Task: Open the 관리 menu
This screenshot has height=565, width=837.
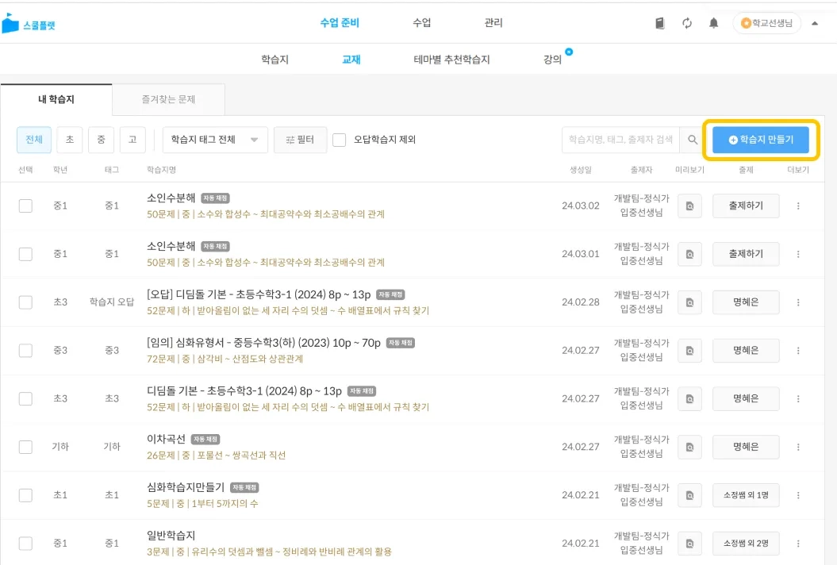Action: pos(493,23)
